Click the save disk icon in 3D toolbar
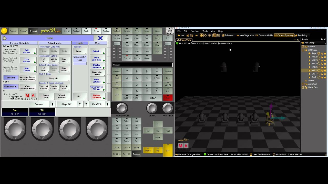Screen dimensions: 328x184 (192, 36)
